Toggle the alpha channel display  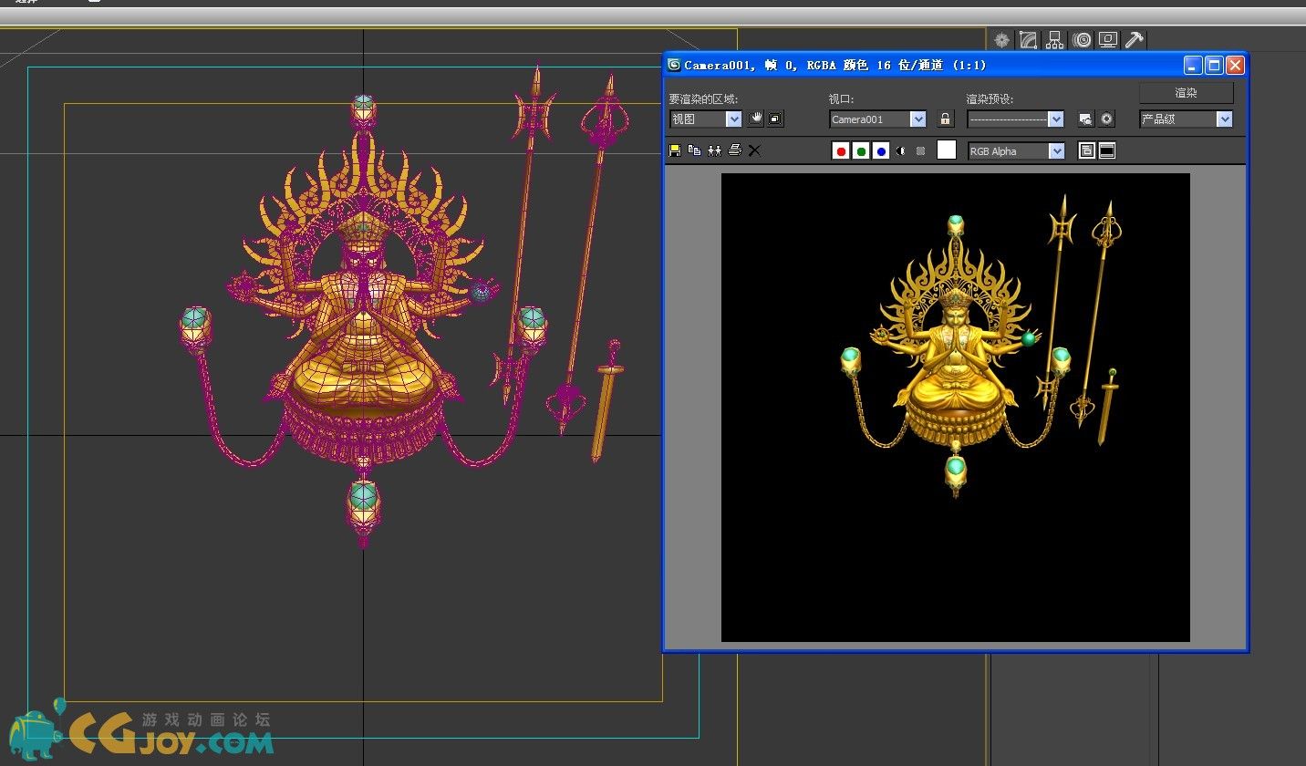[x=901, y=150]
